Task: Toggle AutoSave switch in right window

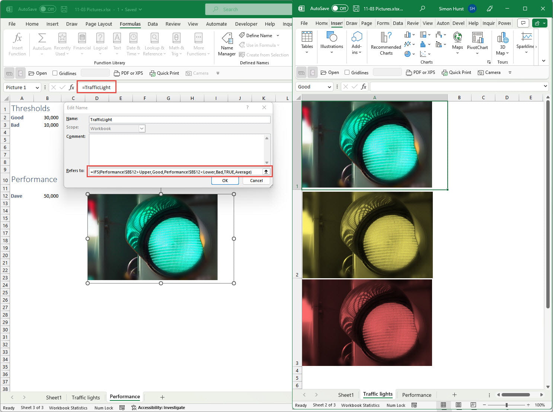Action: [339, 9]
